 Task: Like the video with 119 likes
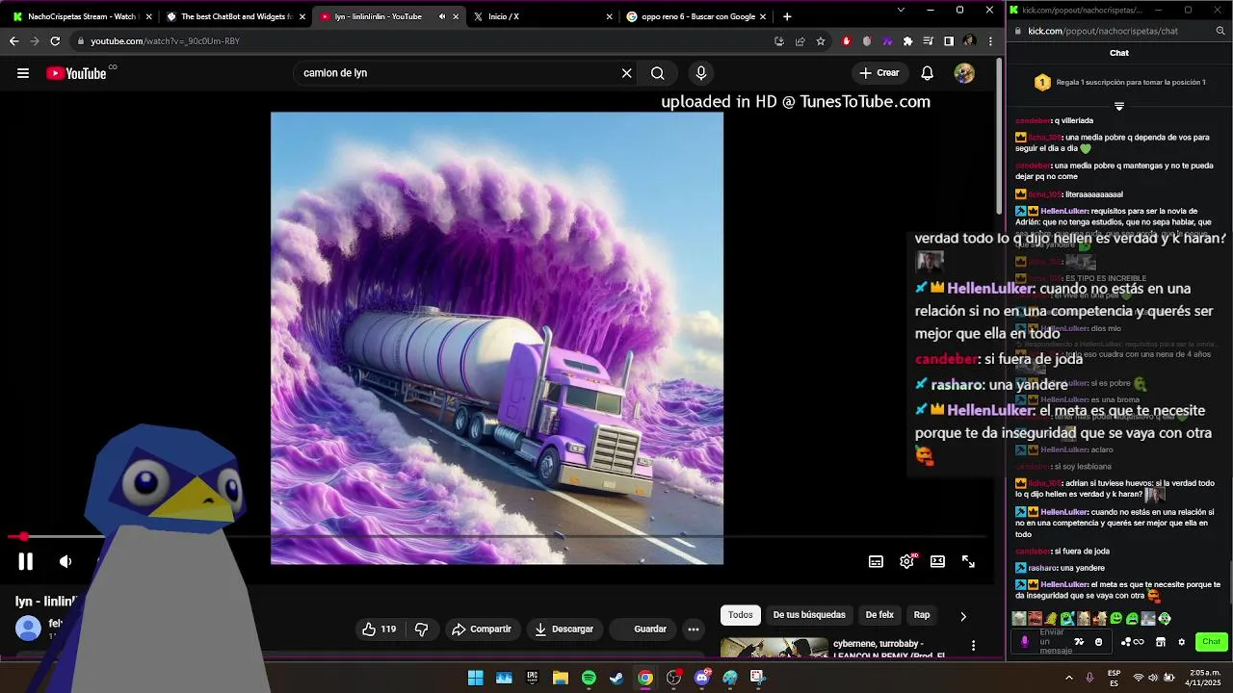(379, 629)
